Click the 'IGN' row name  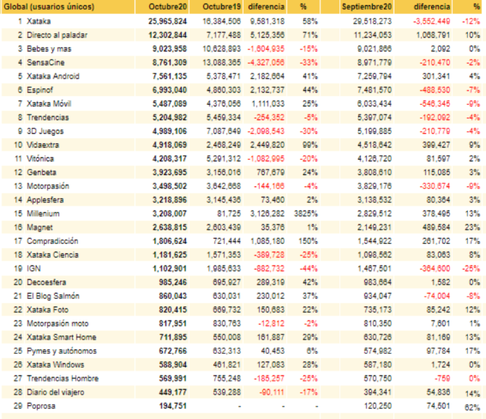(34, 268)
